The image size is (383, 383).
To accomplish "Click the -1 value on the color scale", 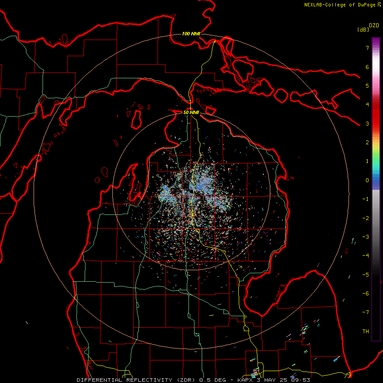I will coord(366,199).
